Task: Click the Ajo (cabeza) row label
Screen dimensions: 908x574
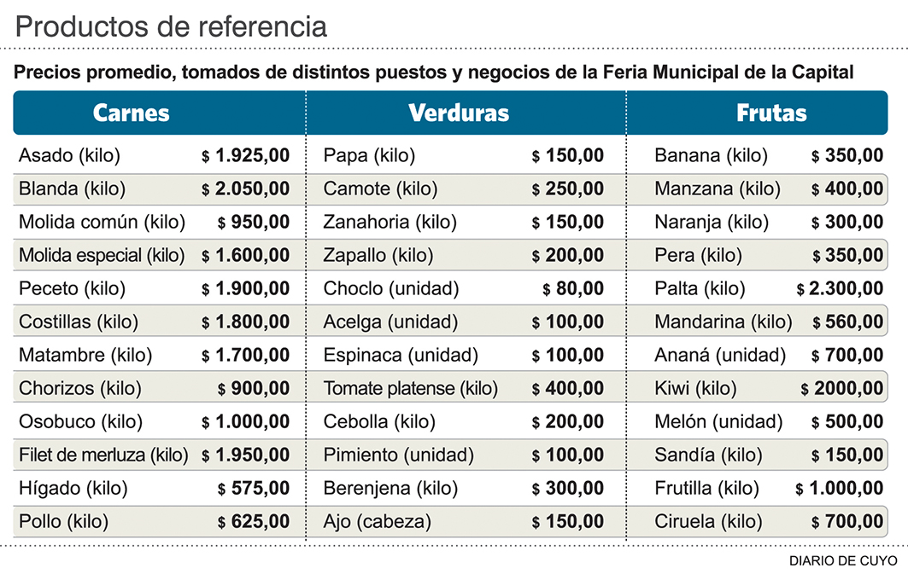Action: tap(377, 521)
